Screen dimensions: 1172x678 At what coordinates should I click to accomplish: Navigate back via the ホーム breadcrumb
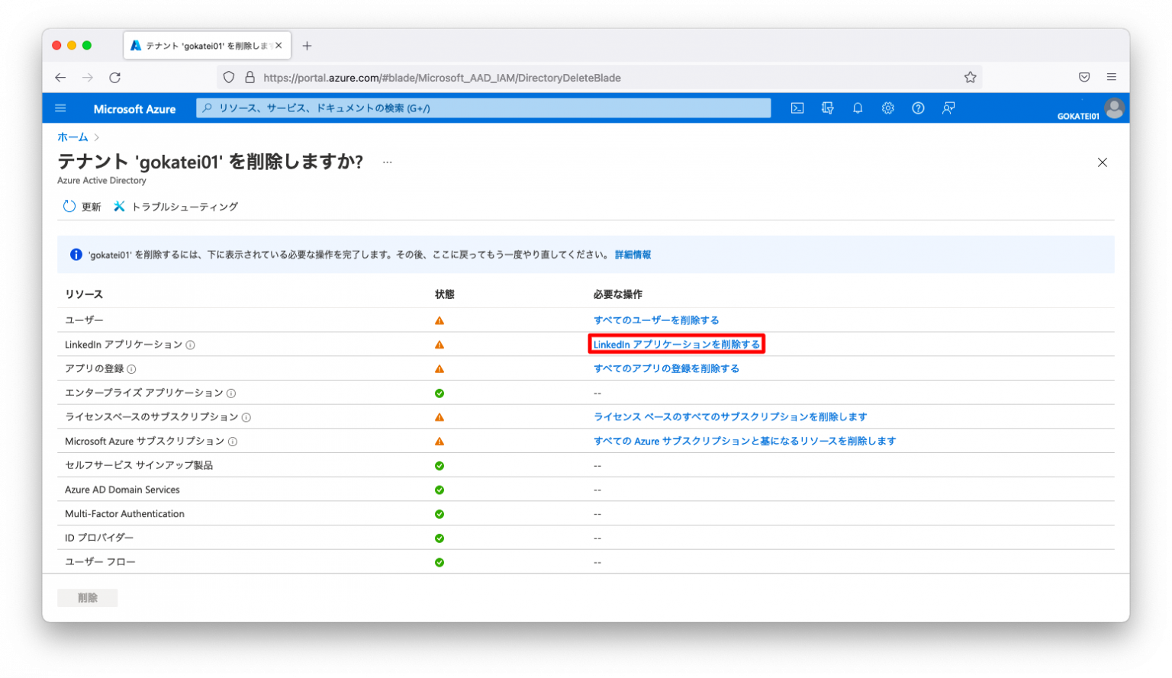(72, 137)
